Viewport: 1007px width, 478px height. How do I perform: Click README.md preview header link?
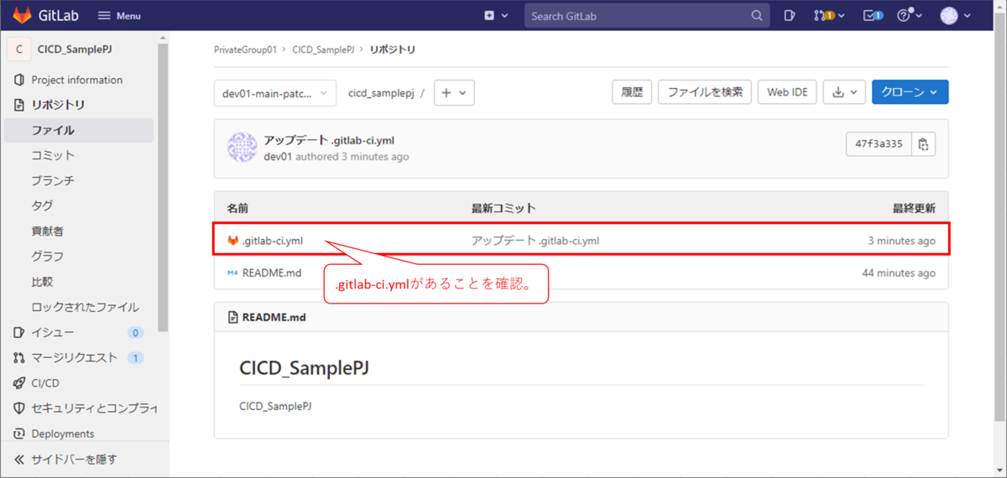pyautogui.click(x=274, y=317)
